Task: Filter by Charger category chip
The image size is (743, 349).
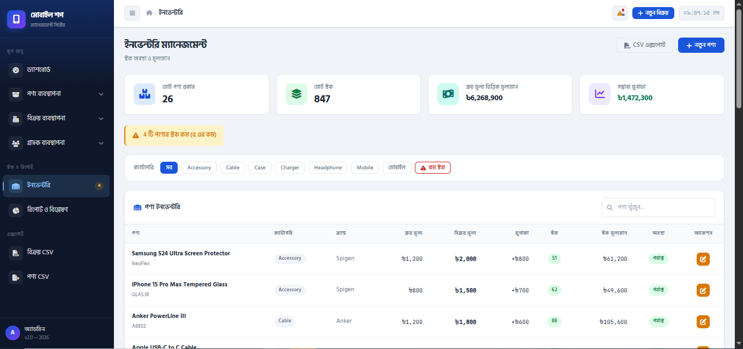Action: click(290, 168)
